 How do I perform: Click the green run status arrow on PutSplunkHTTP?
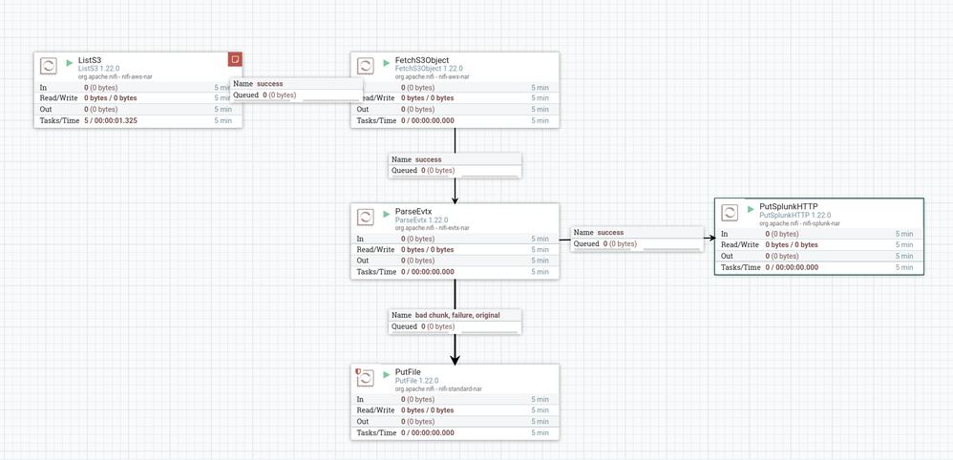751,208
